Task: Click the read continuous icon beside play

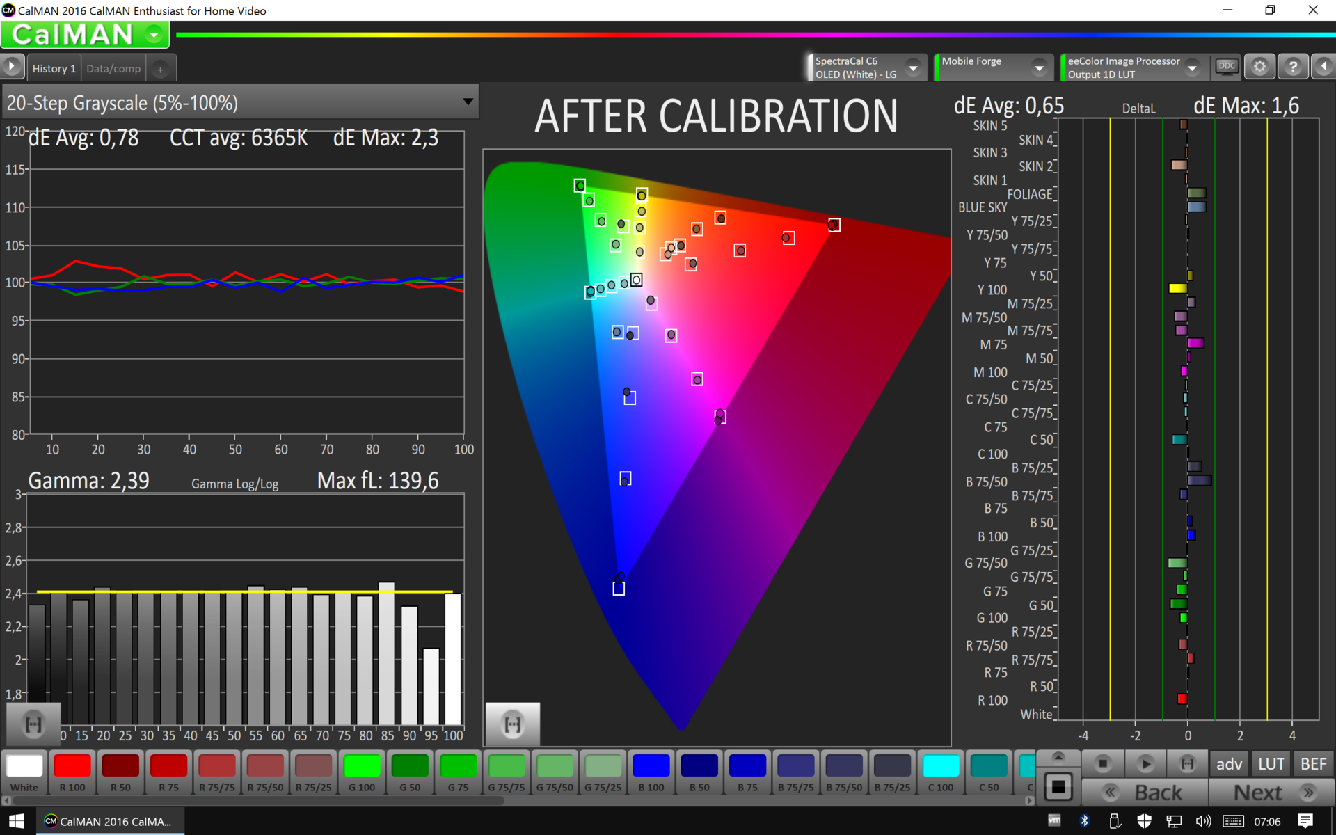Action: tap(1187, 763)
